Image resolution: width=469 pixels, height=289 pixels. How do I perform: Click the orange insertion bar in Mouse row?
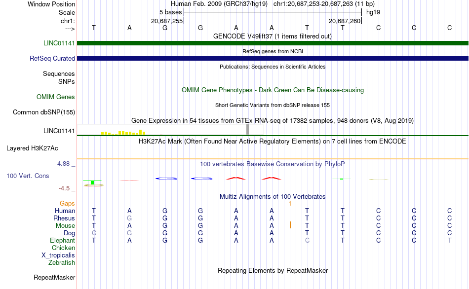tap(290, 225)
